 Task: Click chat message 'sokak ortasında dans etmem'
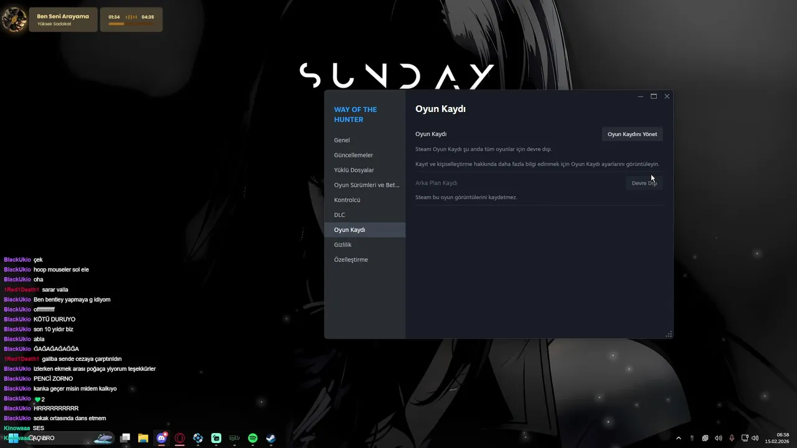pos(70,418)
